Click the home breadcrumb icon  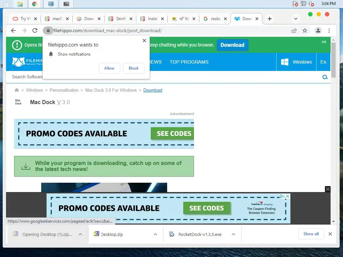17,90
